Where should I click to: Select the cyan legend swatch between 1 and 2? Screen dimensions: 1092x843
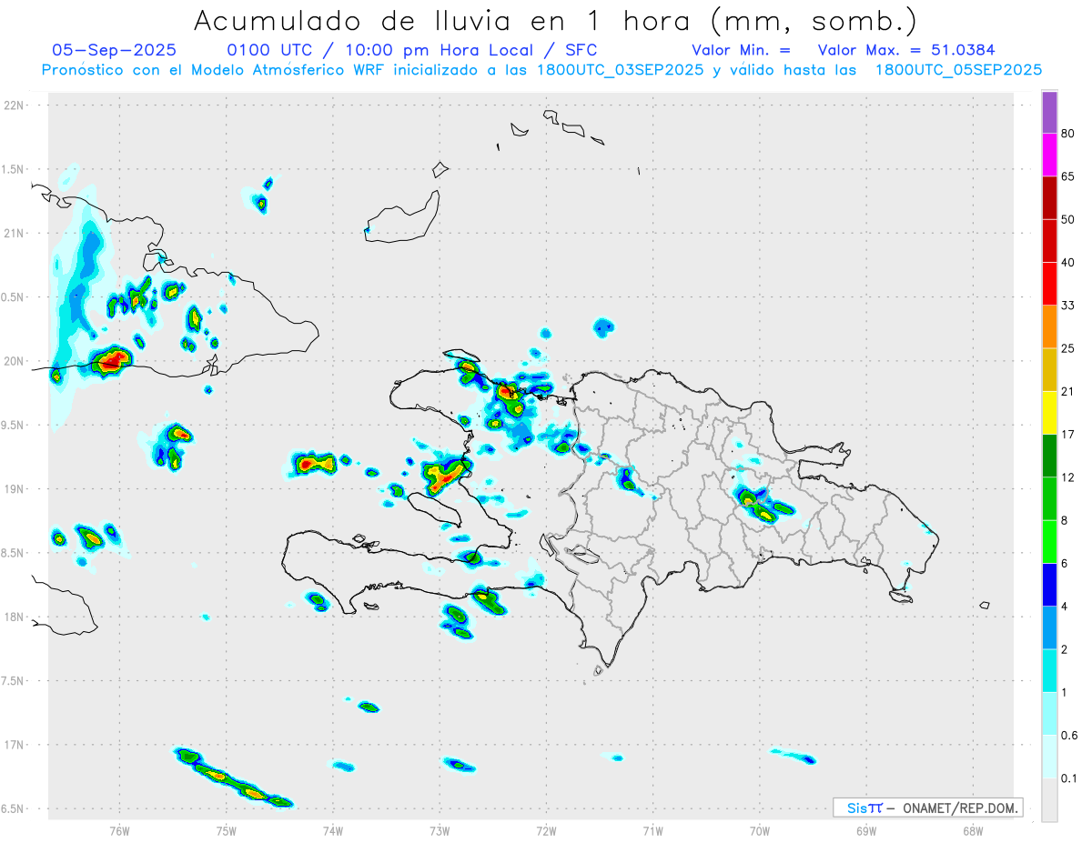pos(1049,669)
